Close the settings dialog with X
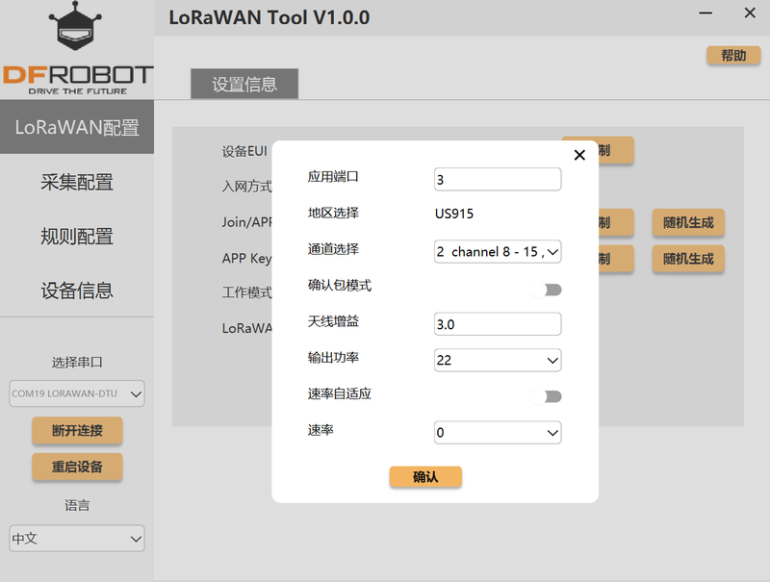 click(x=579, y=155)
